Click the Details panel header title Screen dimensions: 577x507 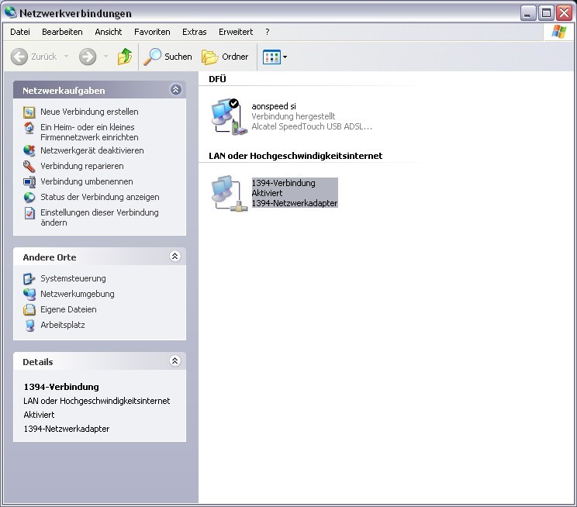[x=38, y=362]
